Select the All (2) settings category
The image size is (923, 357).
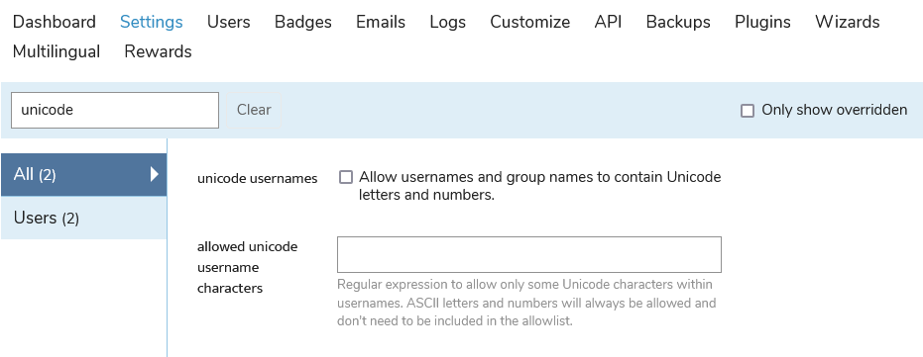coord(83,174)
